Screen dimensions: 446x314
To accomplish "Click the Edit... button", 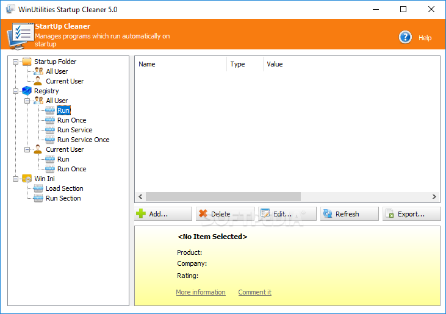I will (x=287, y=213).
